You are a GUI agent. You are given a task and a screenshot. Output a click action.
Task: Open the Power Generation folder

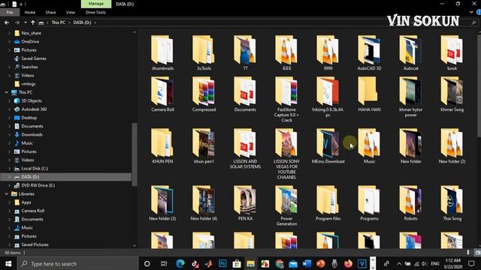[x=286, y=205]
